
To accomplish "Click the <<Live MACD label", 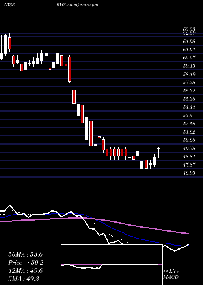I will point(171,274).
